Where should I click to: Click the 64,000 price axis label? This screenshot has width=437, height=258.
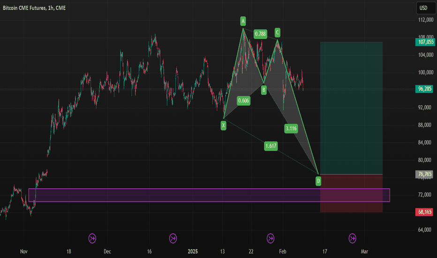(x=424, y=230)
